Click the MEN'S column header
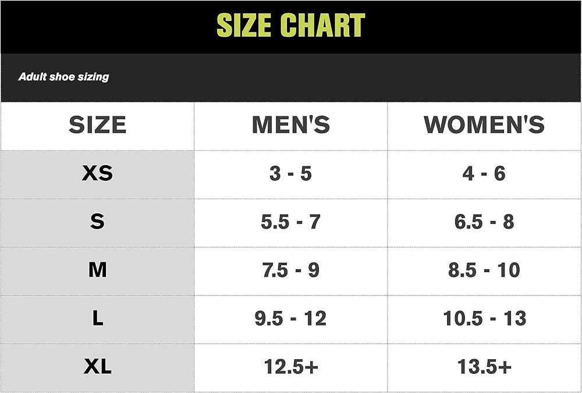582x393 pixels. point(290,124)
